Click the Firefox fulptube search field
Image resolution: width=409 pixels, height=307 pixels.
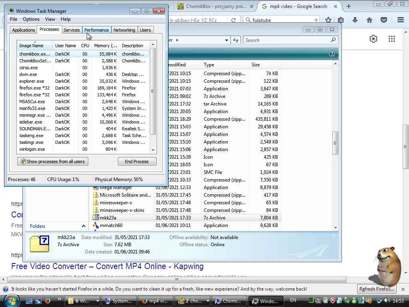[282, 20]
